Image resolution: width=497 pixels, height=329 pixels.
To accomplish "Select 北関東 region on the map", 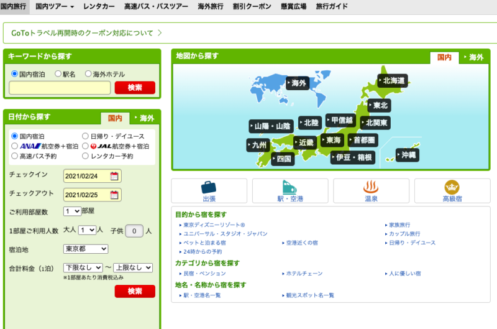I will [x=375, y=123].
